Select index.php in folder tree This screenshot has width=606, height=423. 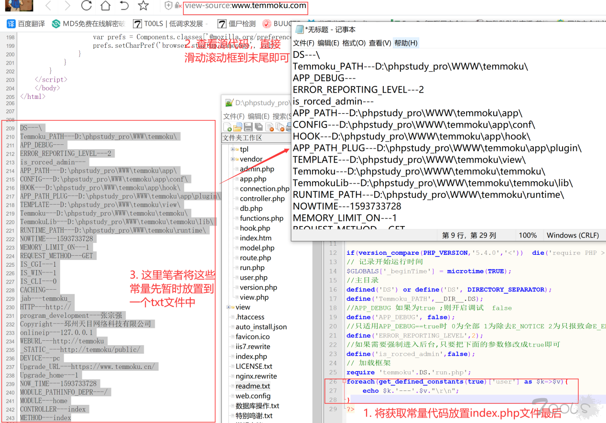251,357
